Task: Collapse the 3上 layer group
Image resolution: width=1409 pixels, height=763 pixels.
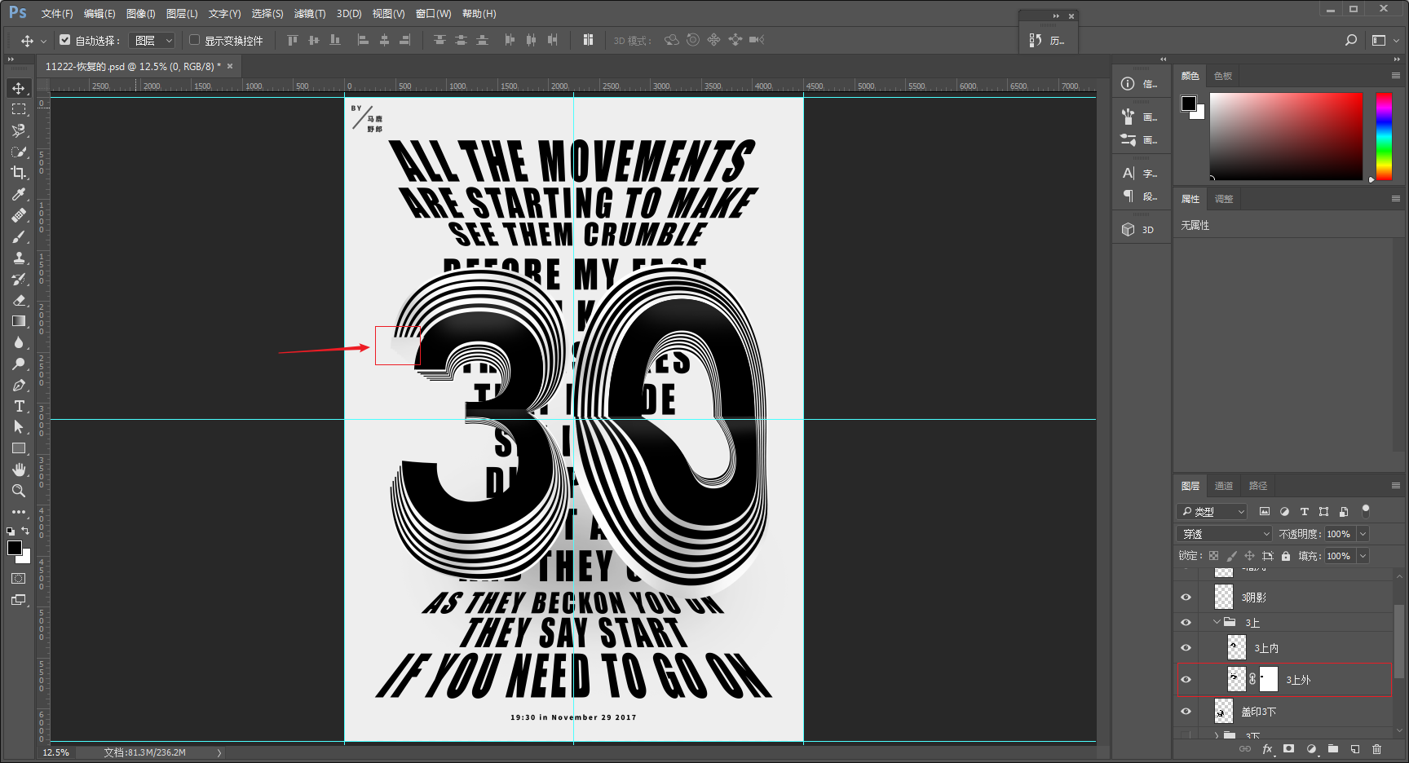Action: click(x=1217, y=622)
